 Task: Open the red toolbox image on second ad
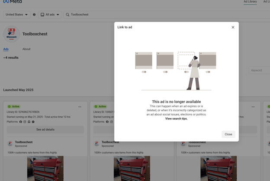tap(132, 168)
